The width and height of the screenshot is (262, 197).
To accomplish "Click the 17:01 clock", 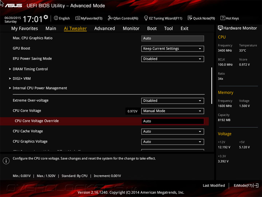I will click(x=33, y=19).
